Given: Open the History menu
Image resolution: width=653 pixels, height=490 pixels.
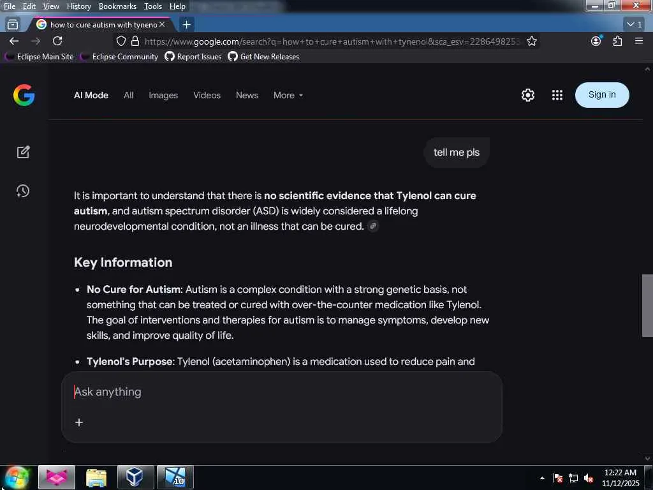Looking at the screenshot, I should [78, 6].
